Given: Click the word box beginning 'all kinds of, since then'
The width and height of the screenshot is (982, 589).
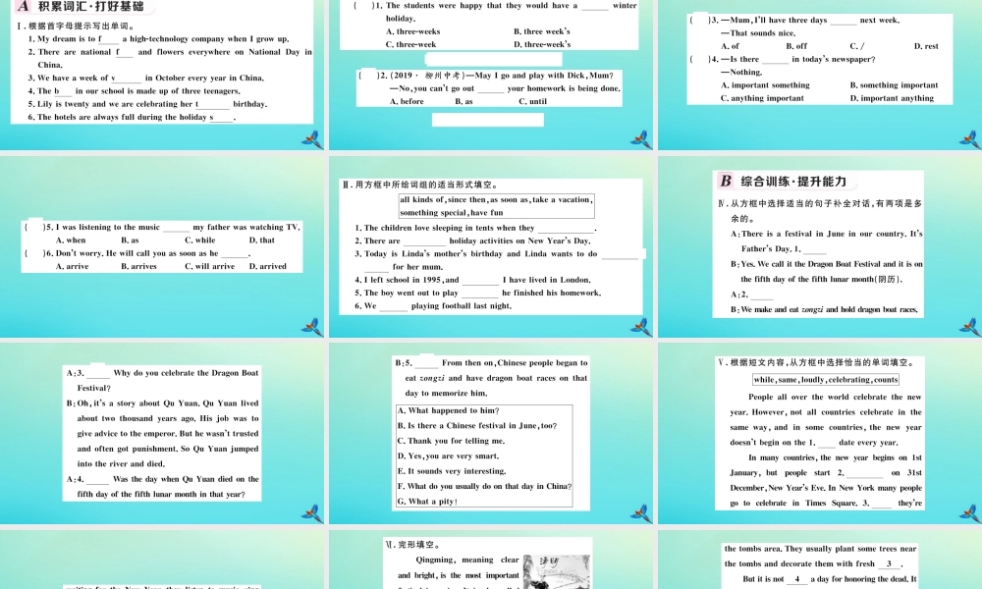Looking at the screenshot, I should 496,206.
